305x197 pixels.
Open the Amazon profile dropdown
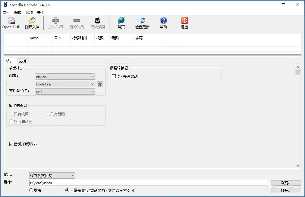click(x=65, y=76)
